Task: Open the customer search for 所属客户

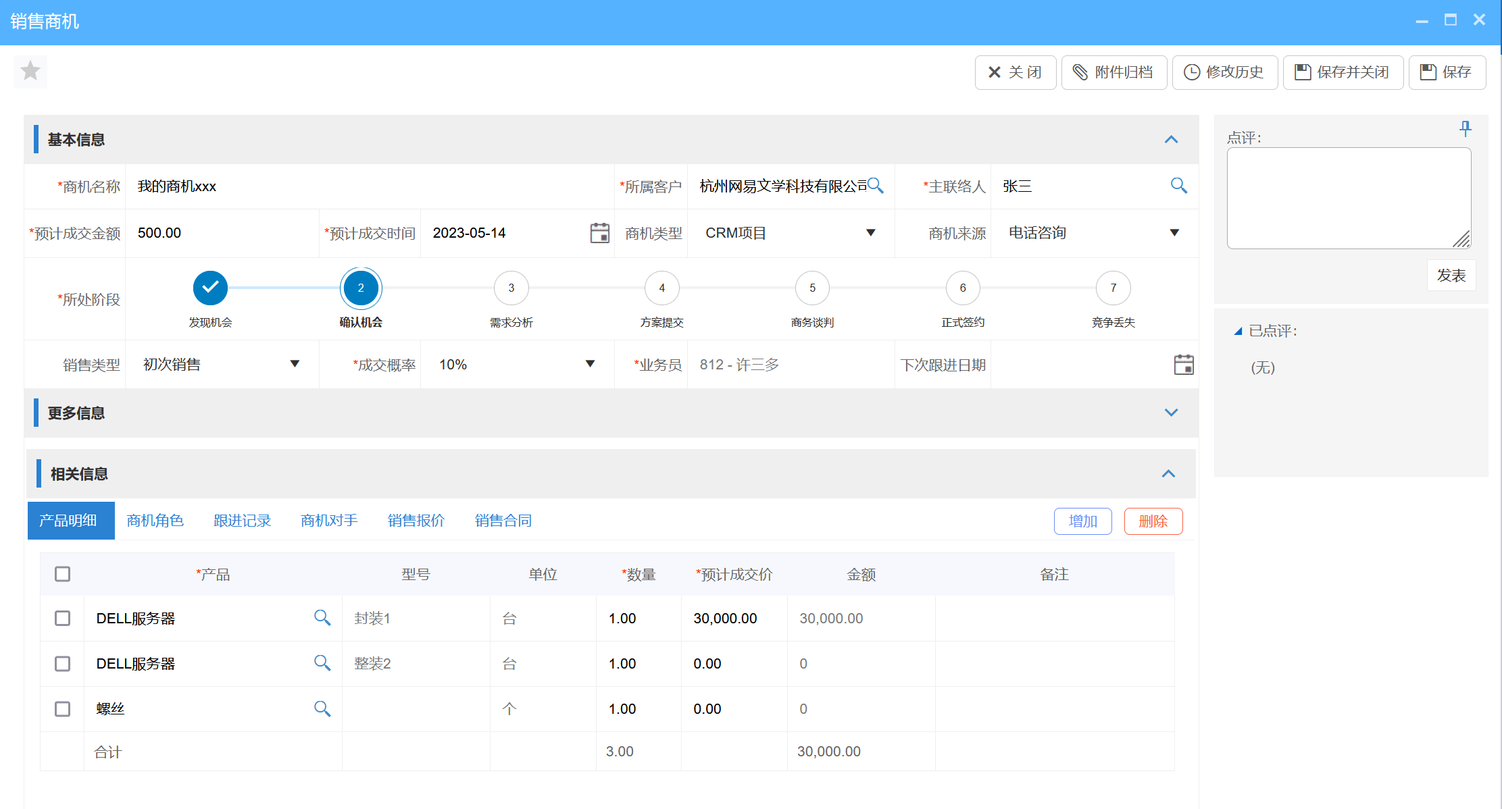Action: (x=876, y=185)
